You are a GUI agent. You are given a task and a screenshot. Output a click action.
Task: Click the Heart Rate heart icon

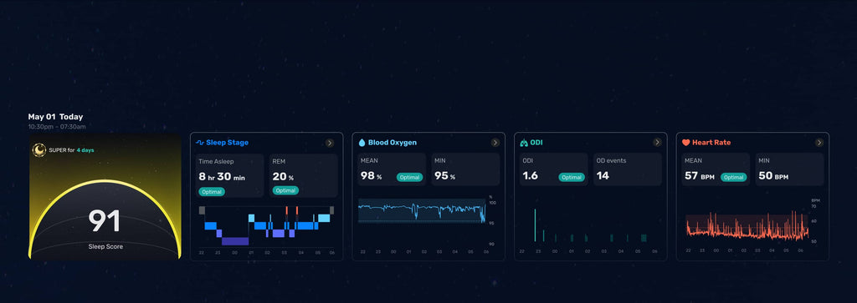[x=686, y=143]
